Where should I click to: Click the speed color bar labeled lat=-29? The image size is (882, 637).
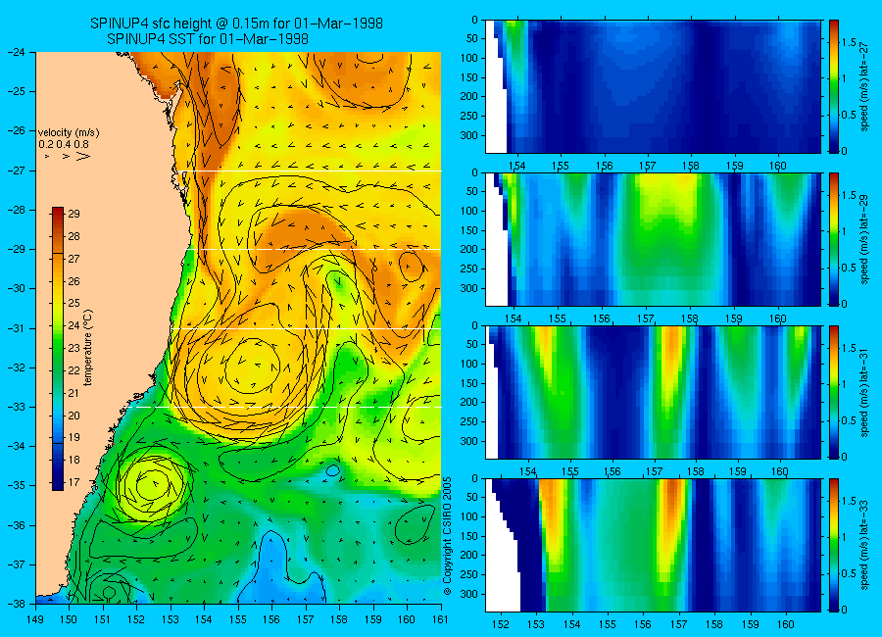[x=833, y=239]
